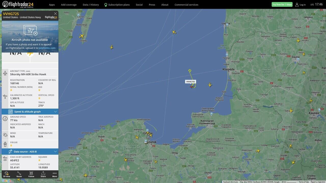Viewport: 326px width, 183px height.
Task: Click the blue airport pin near Liepāja
Action: 227,25
